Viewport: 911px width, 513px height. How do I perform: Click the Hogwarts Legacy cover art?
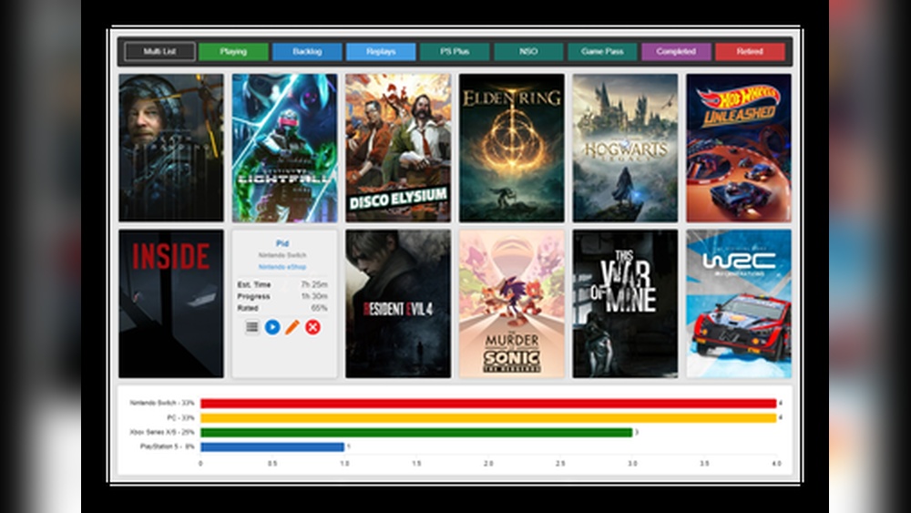(x=625, y=148)
